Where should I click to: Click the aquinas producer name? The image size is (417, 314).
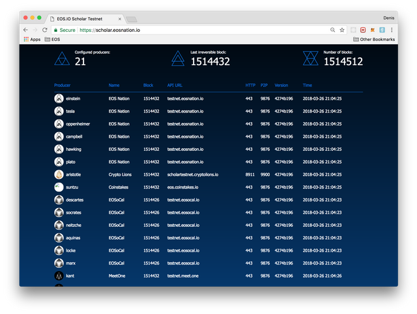click(73, 238)
